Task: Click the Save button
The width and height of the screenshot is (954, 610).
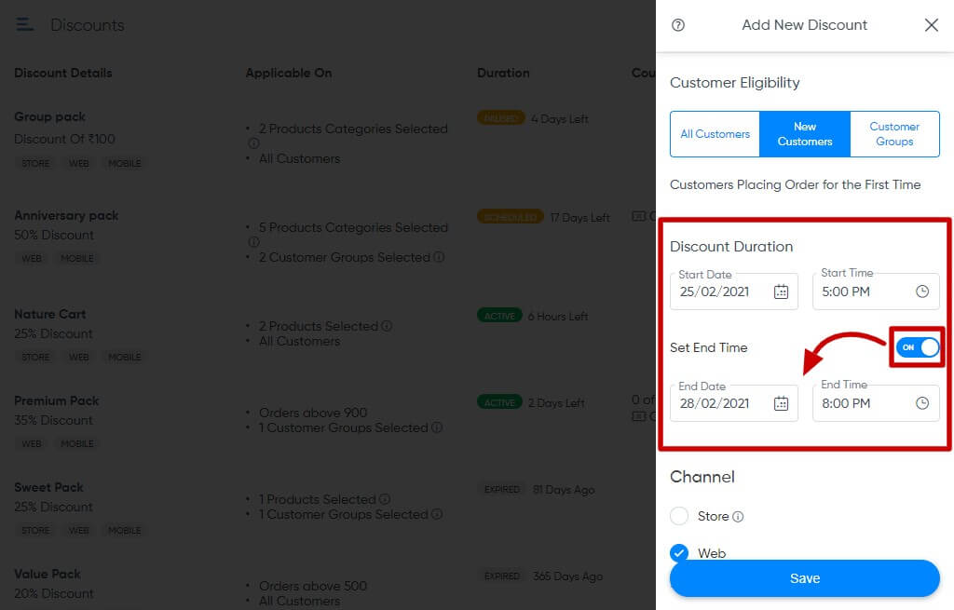Action: [804, 577]
